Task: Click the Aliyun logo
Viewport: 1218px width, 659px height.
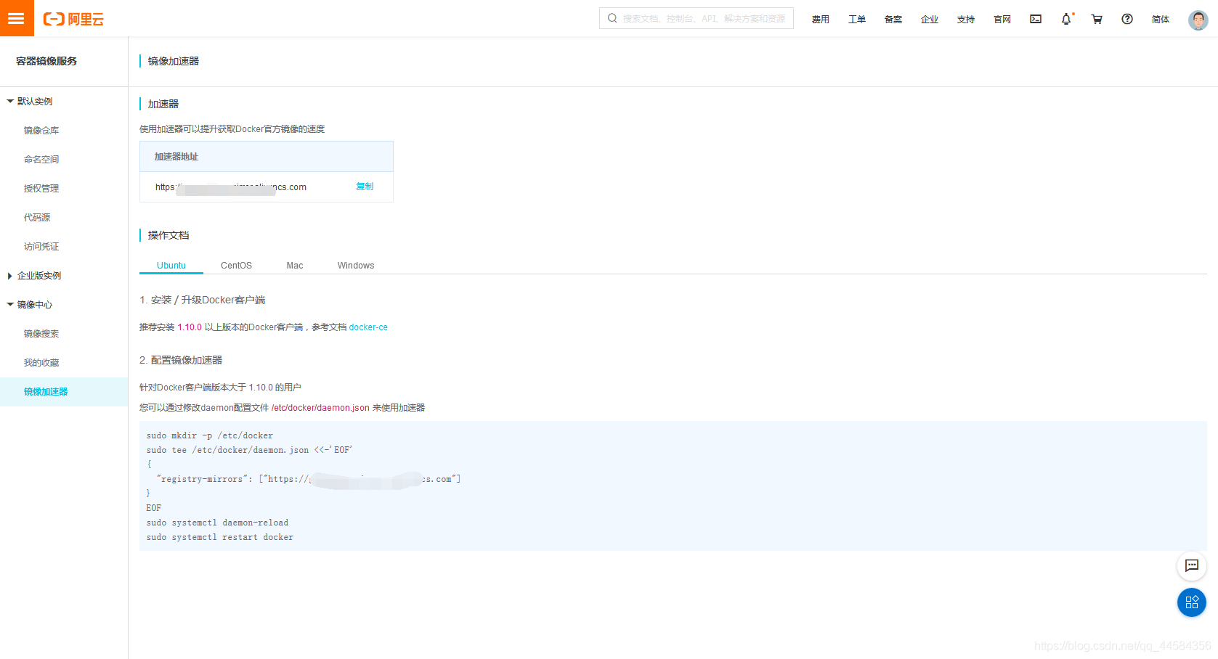Action: [x=73, y=19]
